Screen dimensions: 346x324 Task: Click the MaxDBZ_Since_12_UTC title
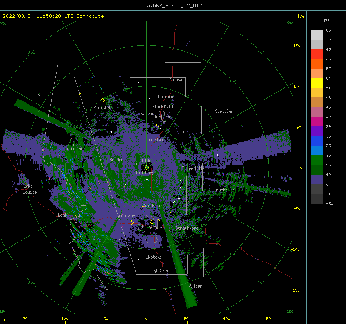coord(173,6)
